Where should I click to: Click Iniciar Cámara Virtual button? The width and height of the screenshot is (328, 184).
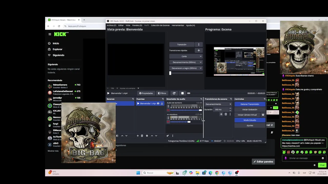tap(247, 115)
